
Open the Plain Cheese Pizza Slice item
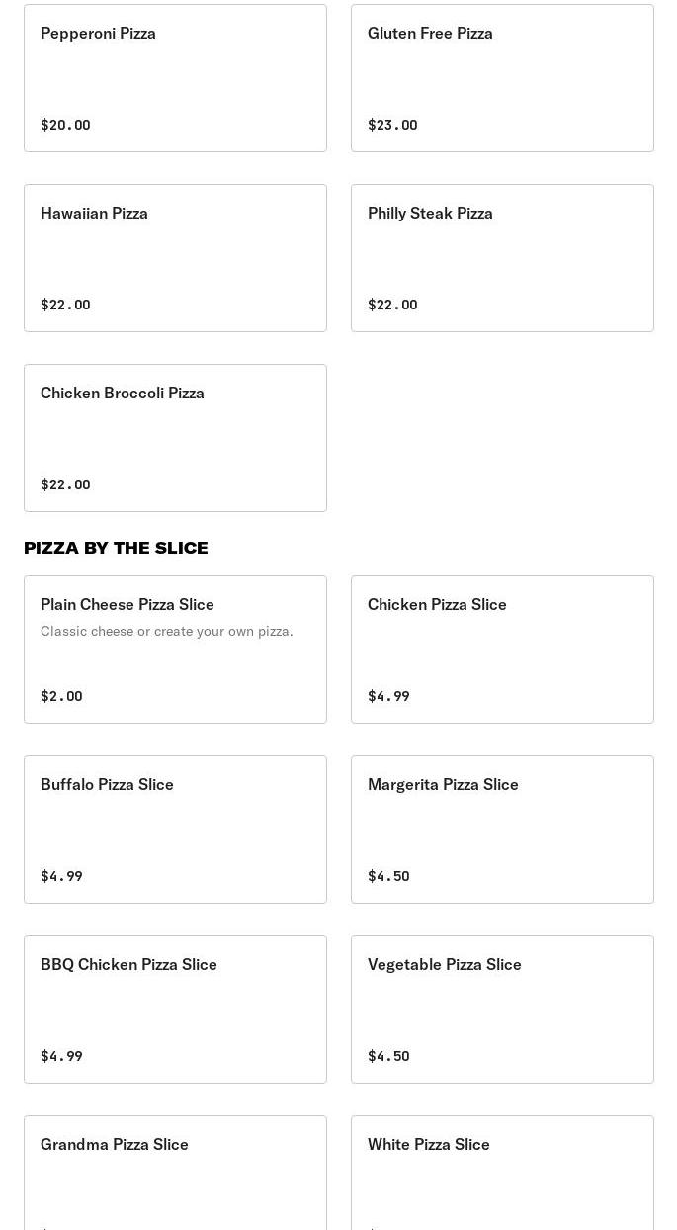click(x=175, y=650)
